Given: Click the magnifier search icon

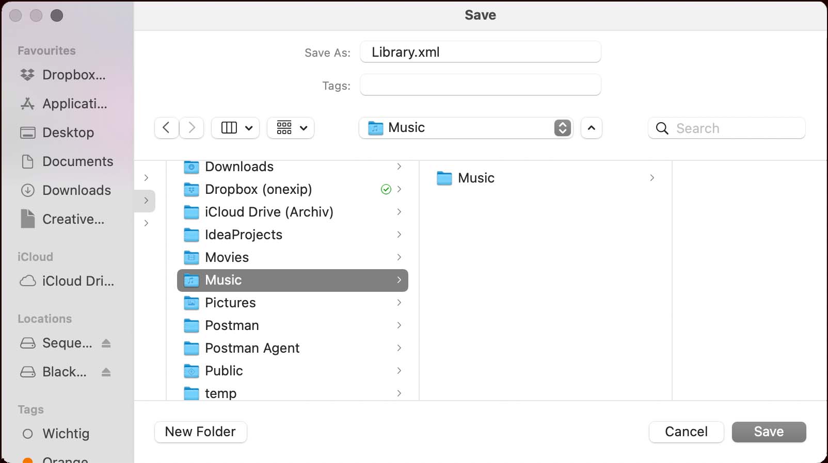Looking at the screenshot, I should [x=662, y=128].
